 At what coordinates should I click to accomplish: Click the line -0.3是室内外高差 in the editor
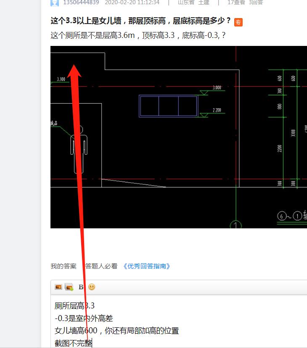tap(84, 318)
